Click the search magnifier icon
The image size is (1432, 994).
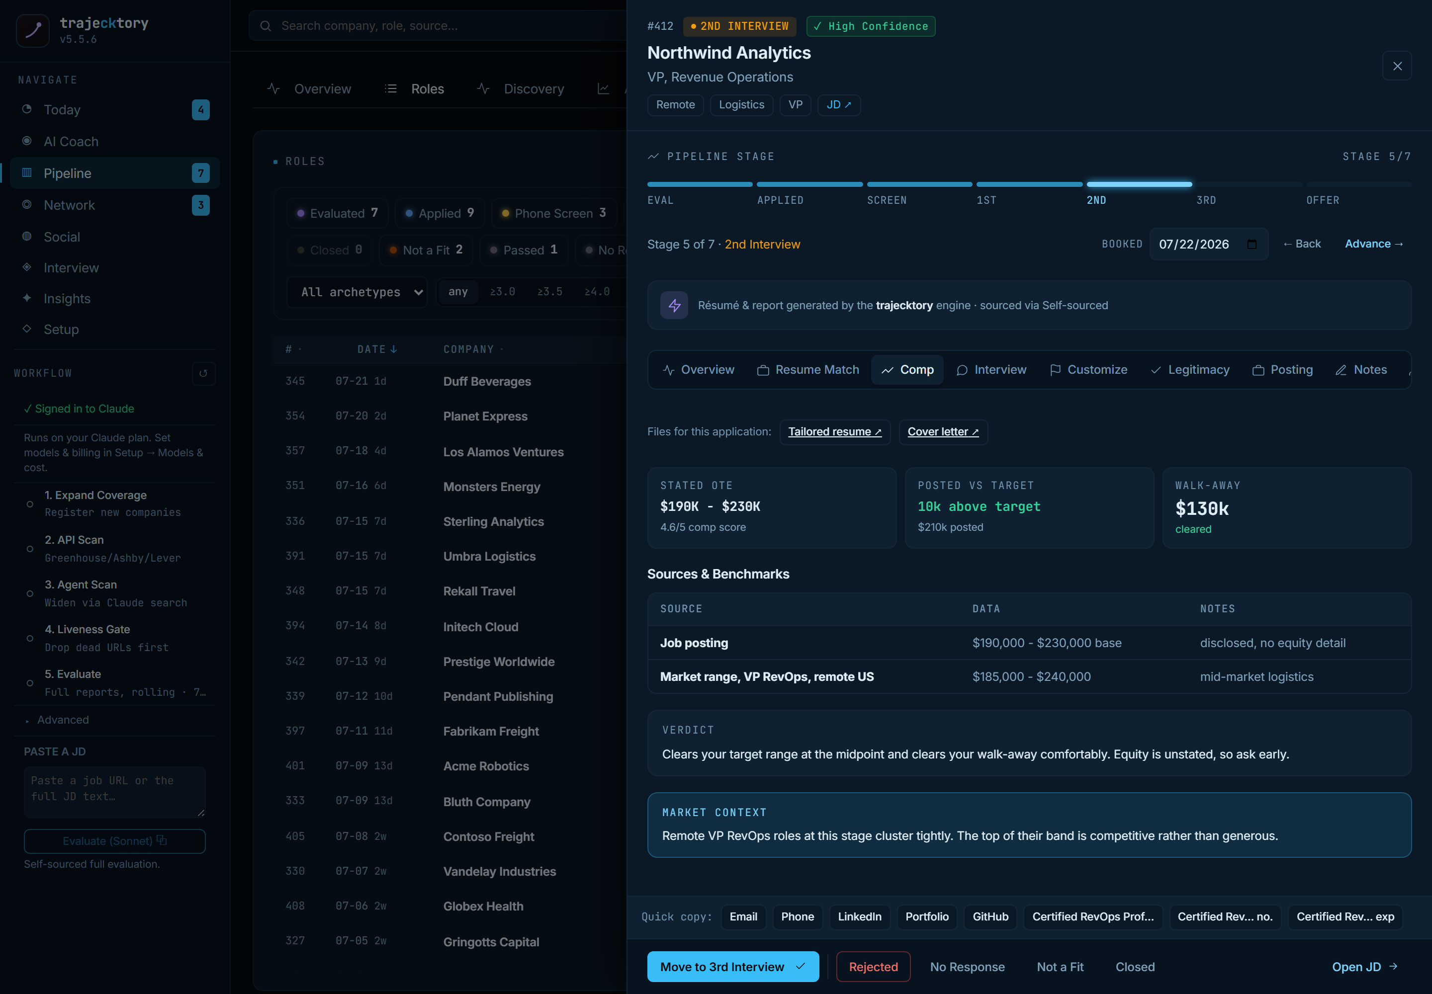[x=266, y=25]
